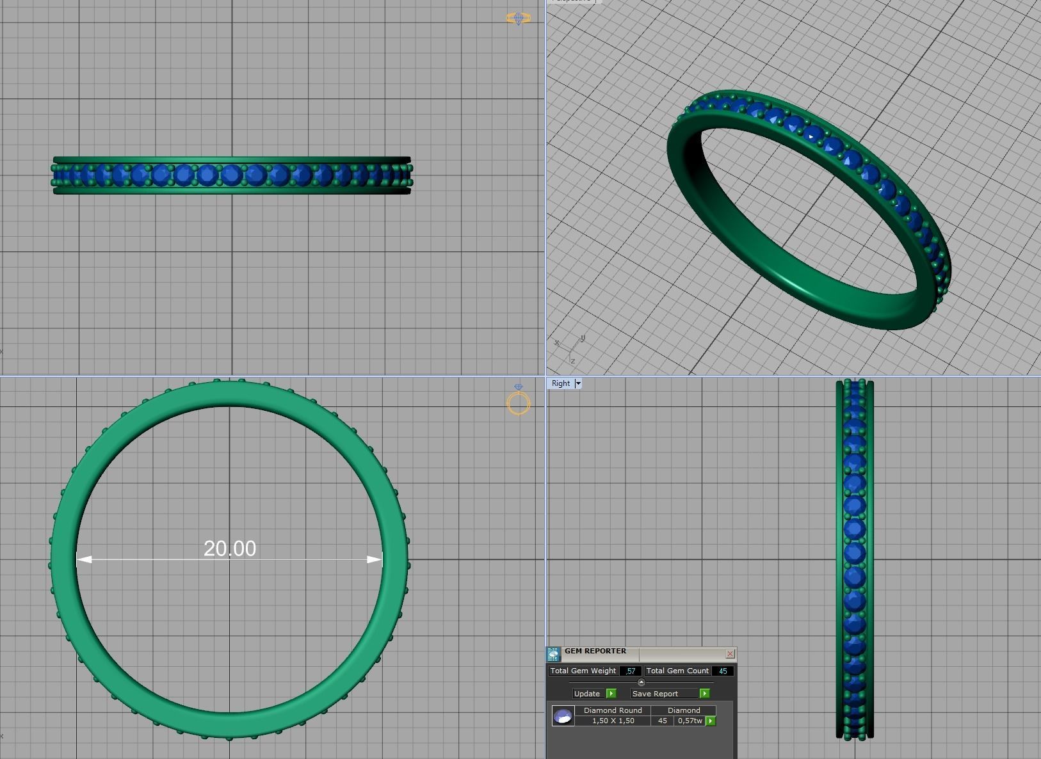This screenshot has width=1041, height=759.
Task: Select the Diamond Round gem thumbnail
Action: click(x=563, y=715)
